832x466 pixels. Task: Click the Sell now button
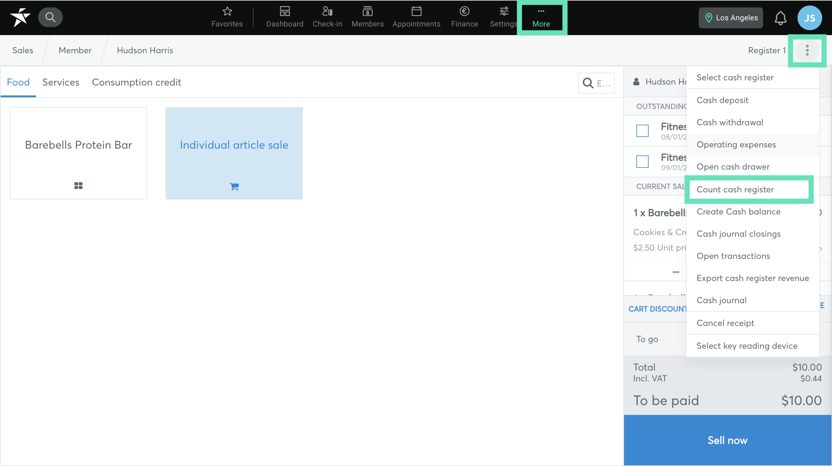727,440
